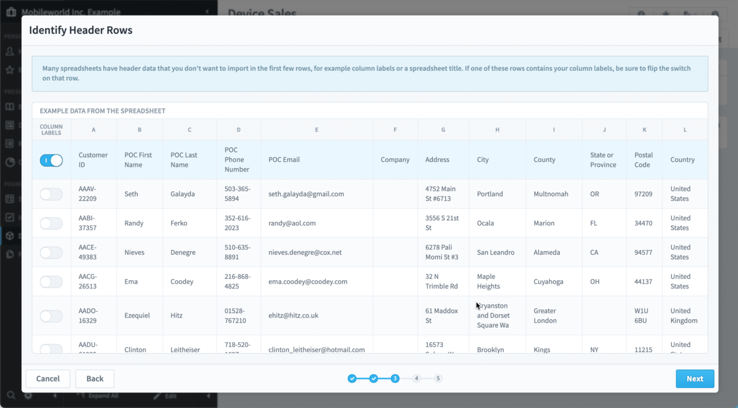Cancel the import dialog
738x408 pixels.
pyautogui.click(x=48, y=379)
